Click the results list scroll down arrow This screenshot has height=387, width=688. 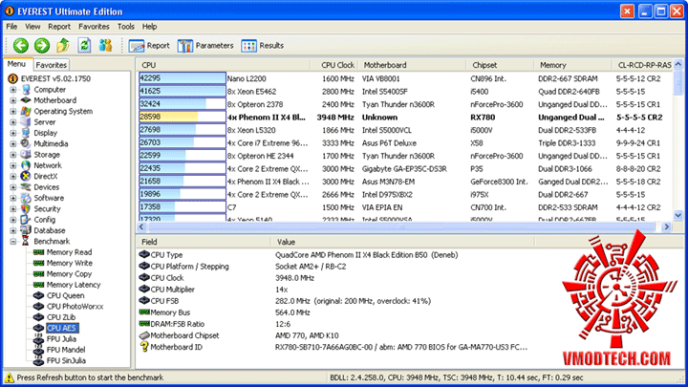pyautogui.click(x=677, y=215)
